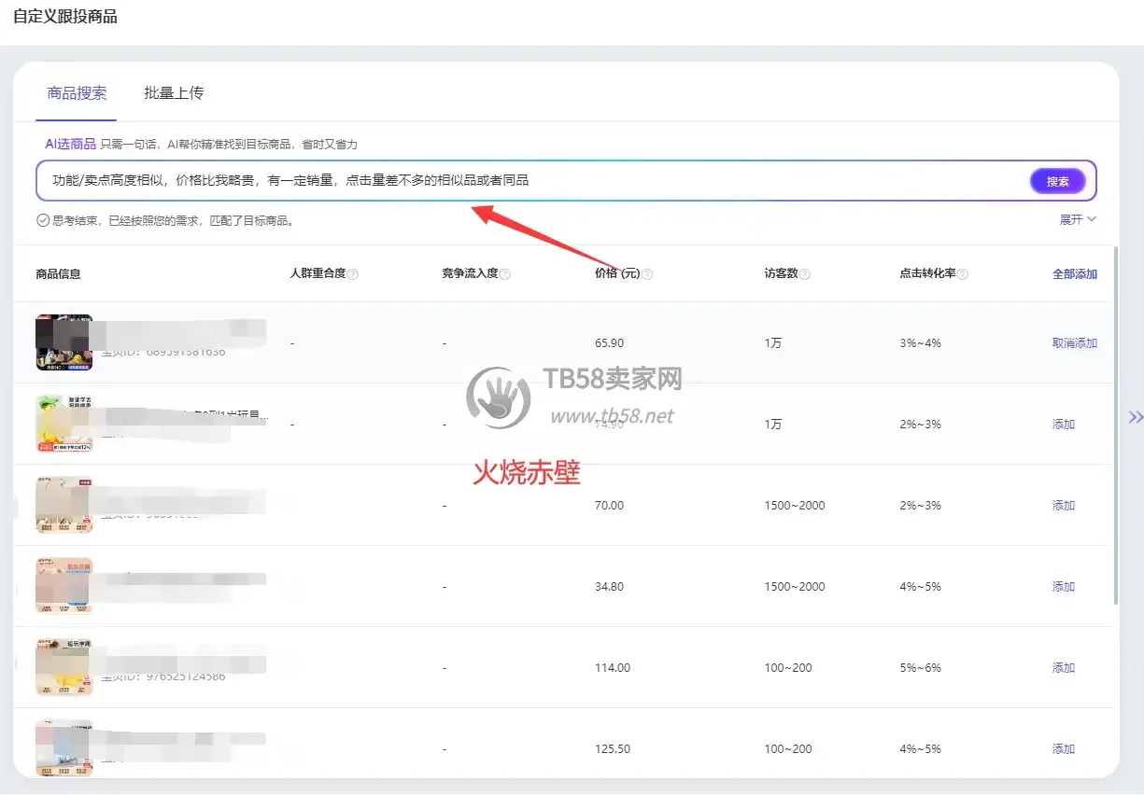Click help icon beside 访客数

coord(805,274)
